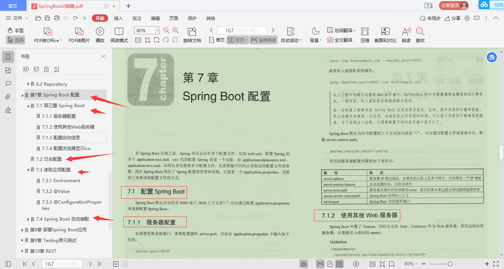Viewport: 504px width, 269px height.
Task: Open full-text translation (全文翻译)
Action: [x=340, y=40]
